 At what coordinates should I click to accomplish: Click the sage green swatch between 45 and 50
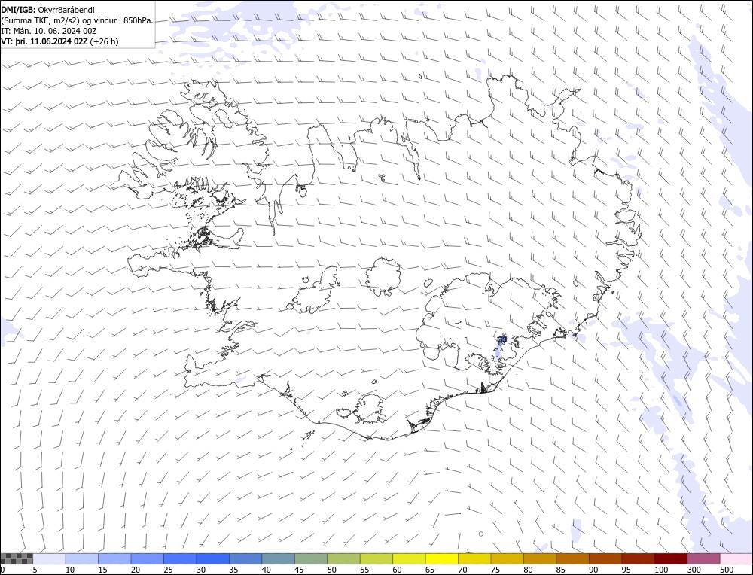pyautogui.click(x=311, y=558)
